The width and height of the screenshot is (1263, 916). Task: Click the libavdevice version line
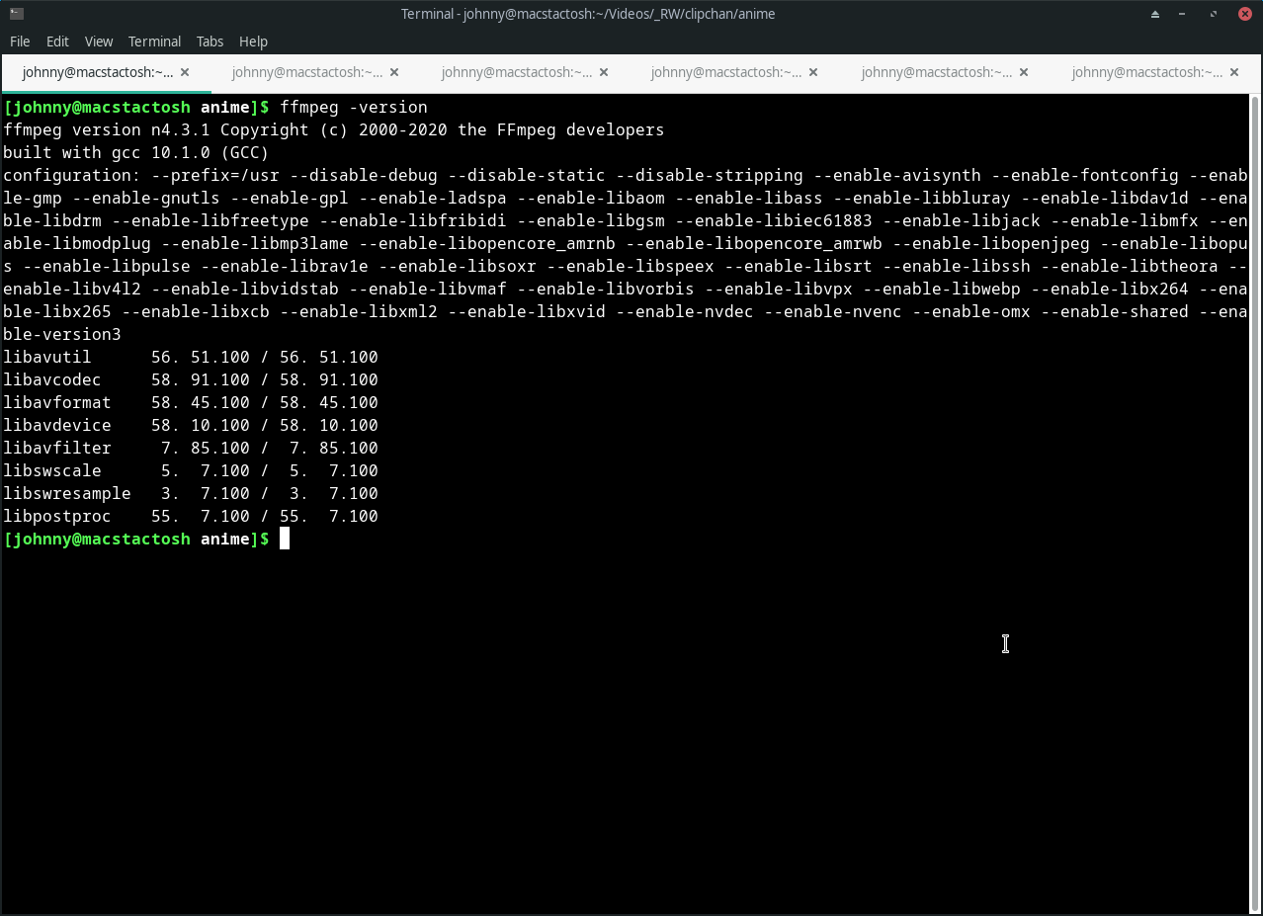tap(191, 425)
